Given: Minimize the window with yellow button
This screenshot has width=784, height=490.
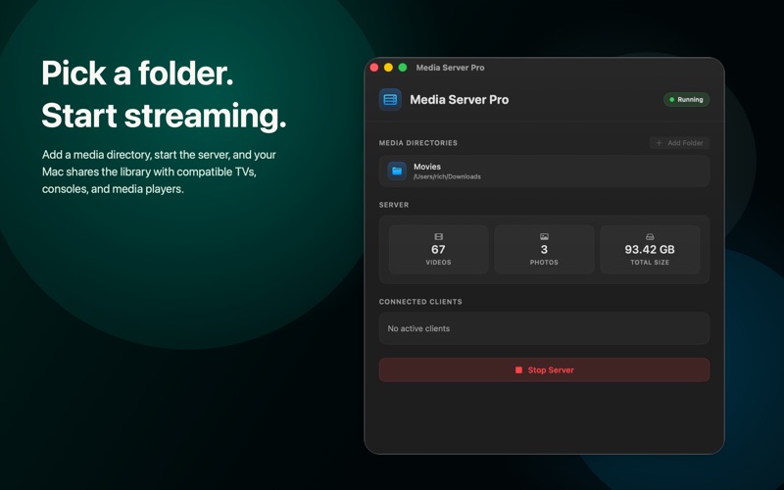Looking at the screenshot, I should (x=388, y=68).
